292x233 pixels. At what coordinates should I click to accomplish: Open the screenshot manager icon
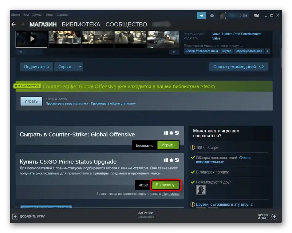pos(256,15)
